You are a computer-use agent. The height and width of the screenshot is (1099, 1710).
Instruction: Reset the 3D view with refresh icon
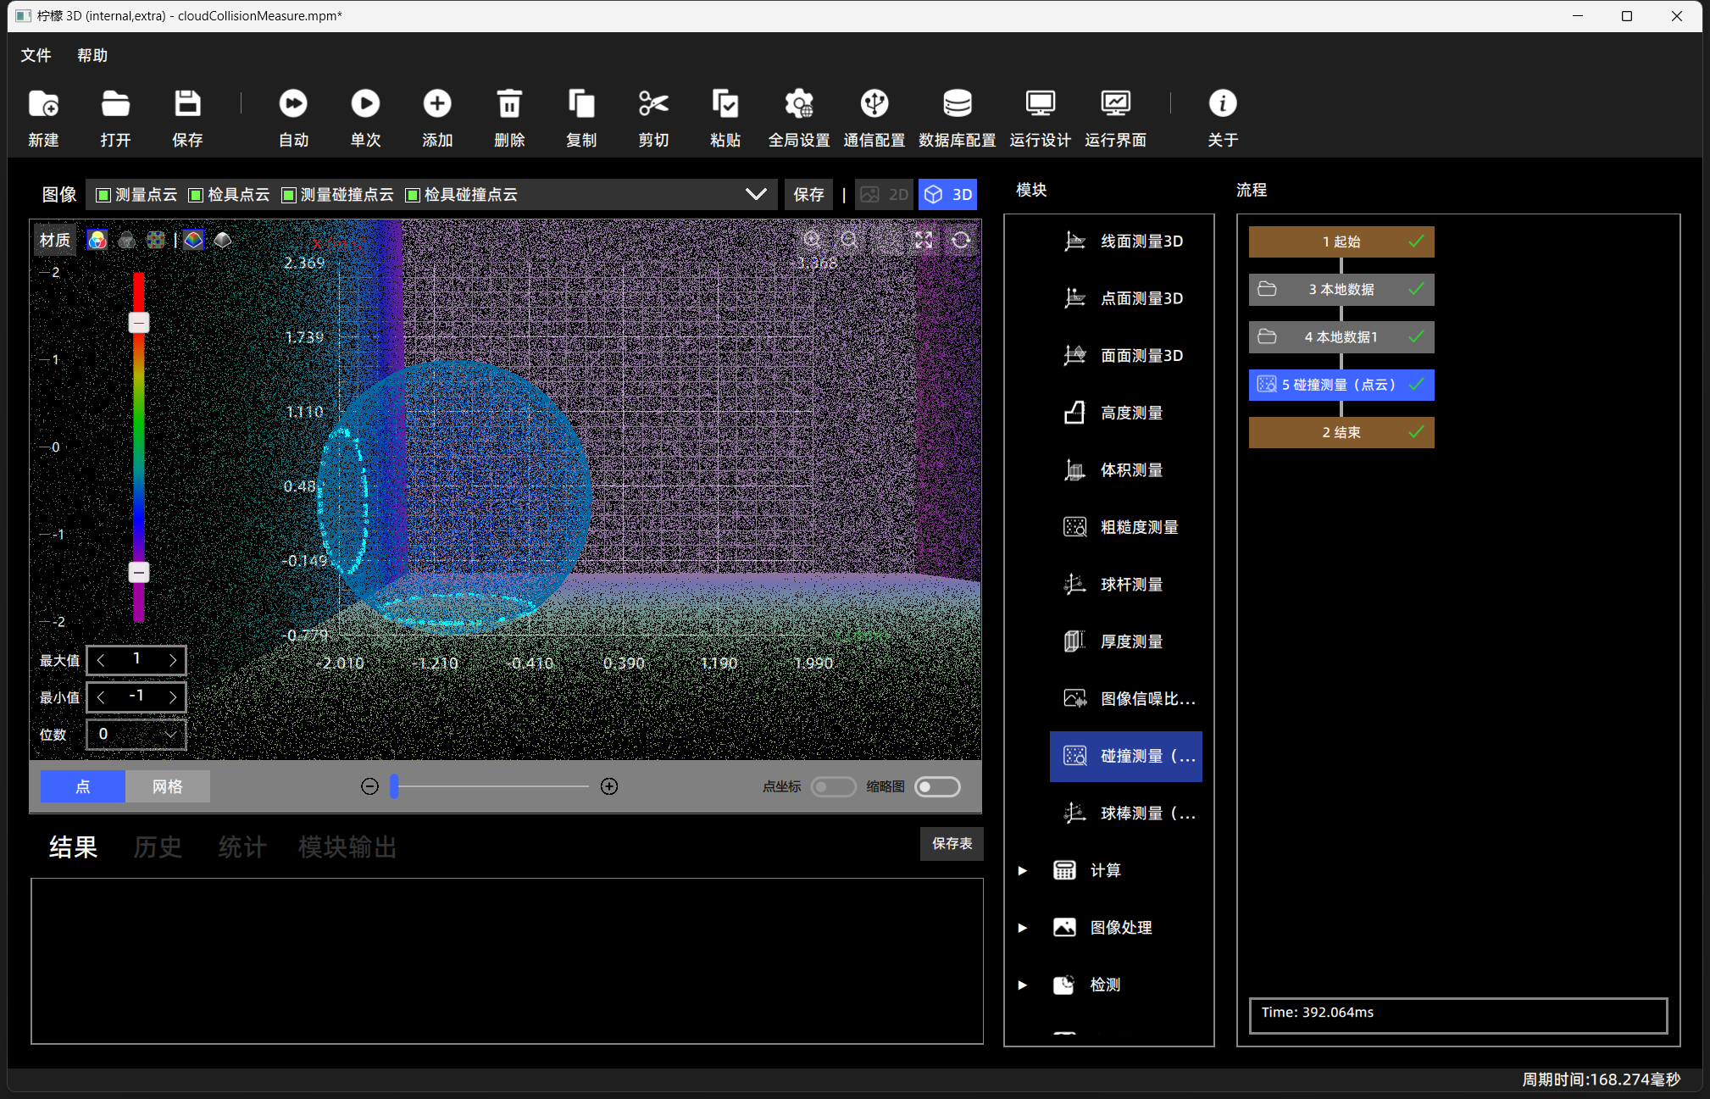pos(961,241)
